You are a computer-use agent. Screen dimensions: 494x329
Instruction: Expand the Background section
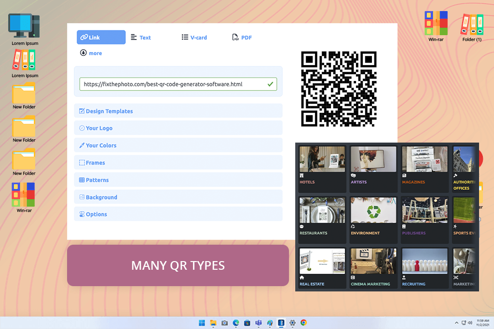pos(178,197)
